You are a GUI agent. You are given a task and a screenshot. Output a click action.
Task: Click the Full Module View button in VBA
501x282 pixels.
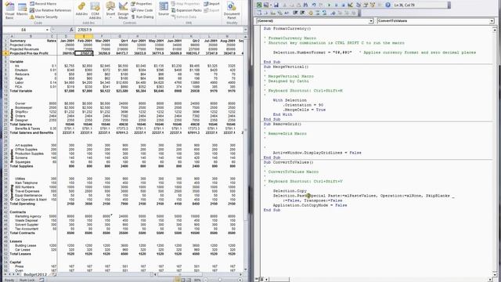[261, 280]
